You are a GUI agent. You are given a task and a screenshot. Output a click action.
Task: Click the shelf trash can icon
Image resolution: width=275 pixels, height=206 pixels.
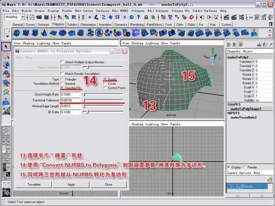pyautogui.click(x=271, y=24)
